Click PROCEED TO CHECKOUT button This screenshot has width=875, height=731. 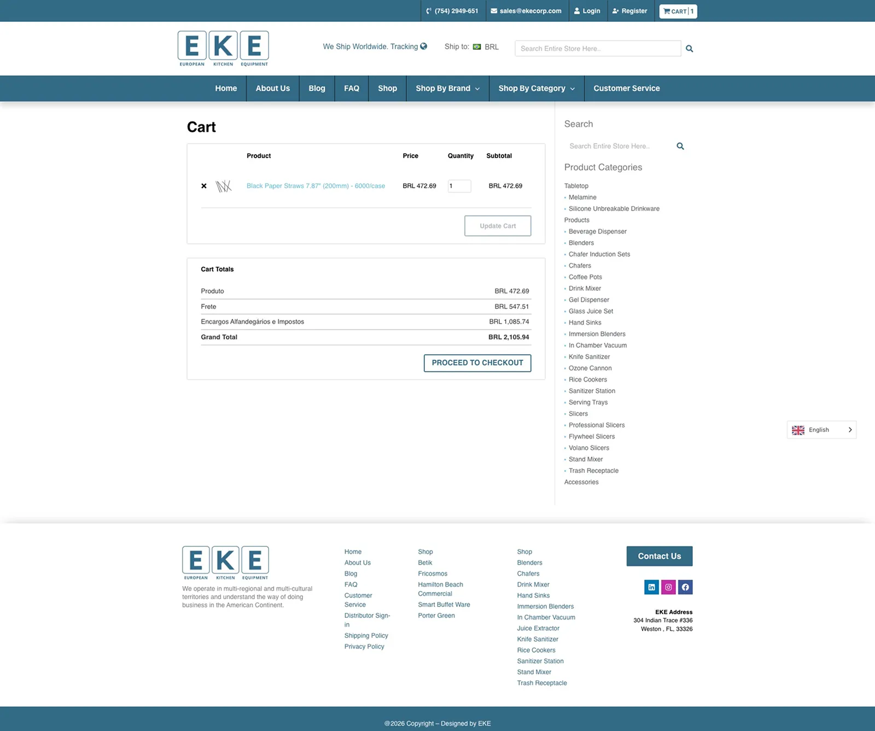(x=477, y=363)
